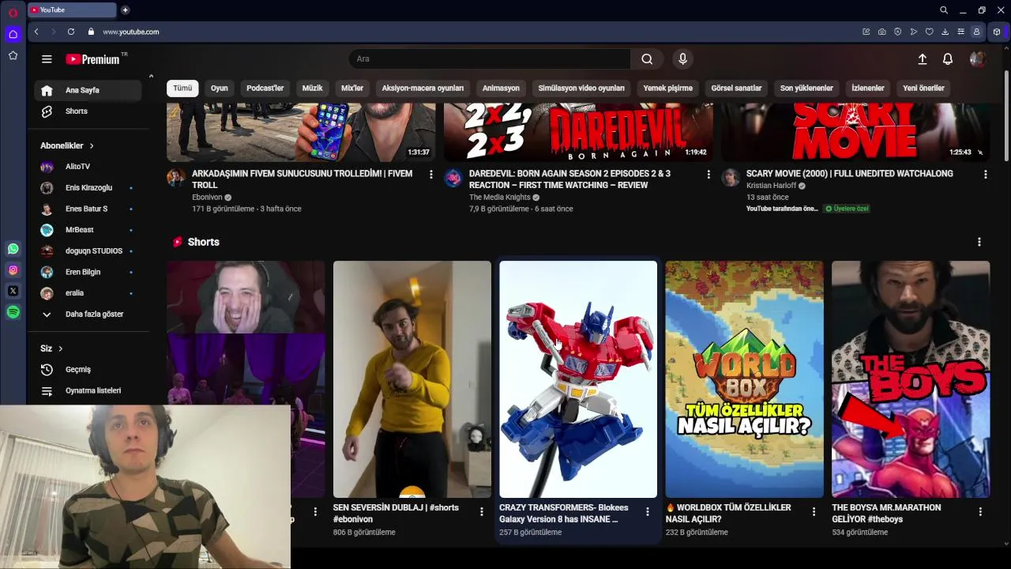Select the Podcast'ler filter chip
1011x569 pixels.
click(265, 88)
